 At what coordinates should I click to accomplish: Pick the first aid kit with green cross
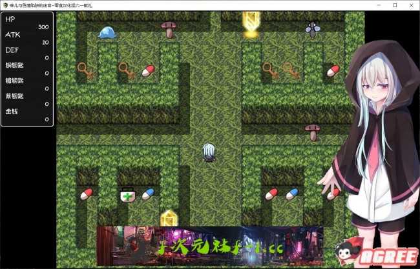click(127, 194)
